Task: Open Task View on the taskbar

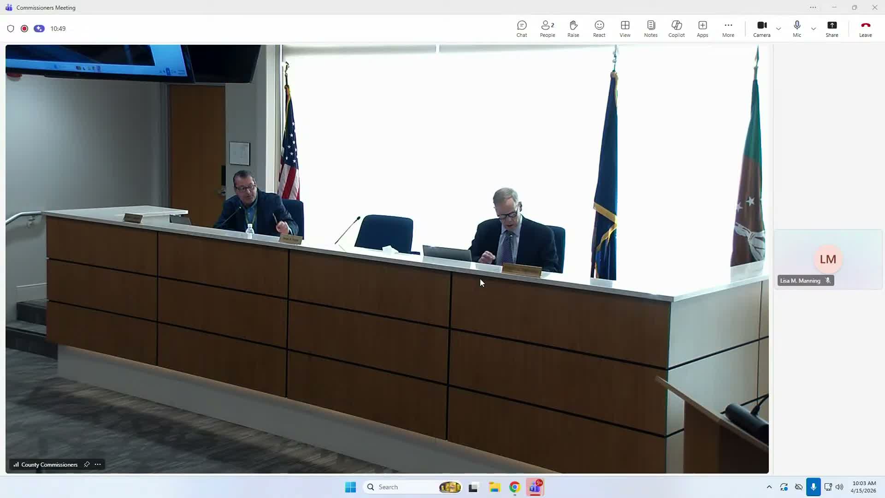Action: coord(473,487)
